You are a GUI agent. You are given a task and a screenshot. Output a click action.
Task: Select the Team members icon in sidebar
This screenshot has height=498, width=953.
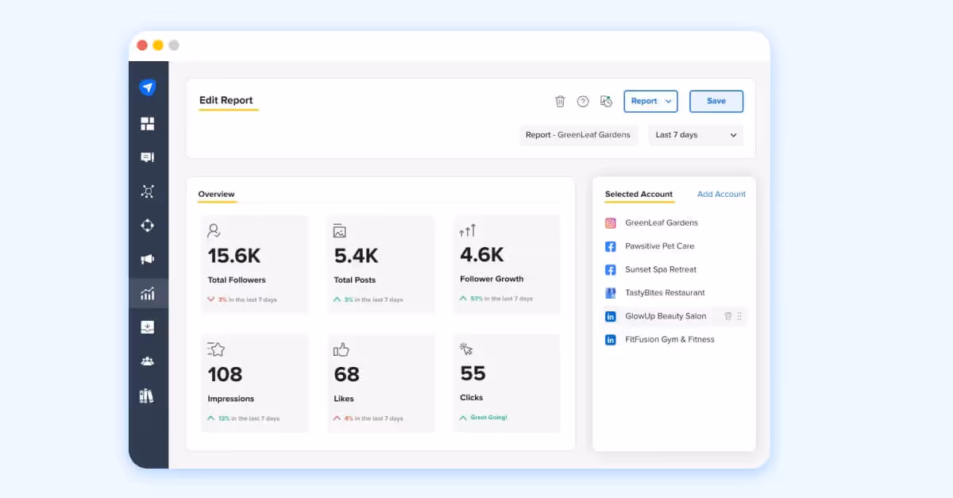pos(148,361)
